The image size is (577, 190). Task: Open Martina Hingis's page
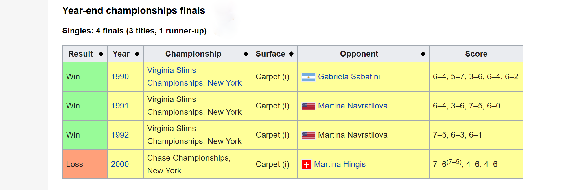point(340,164)
